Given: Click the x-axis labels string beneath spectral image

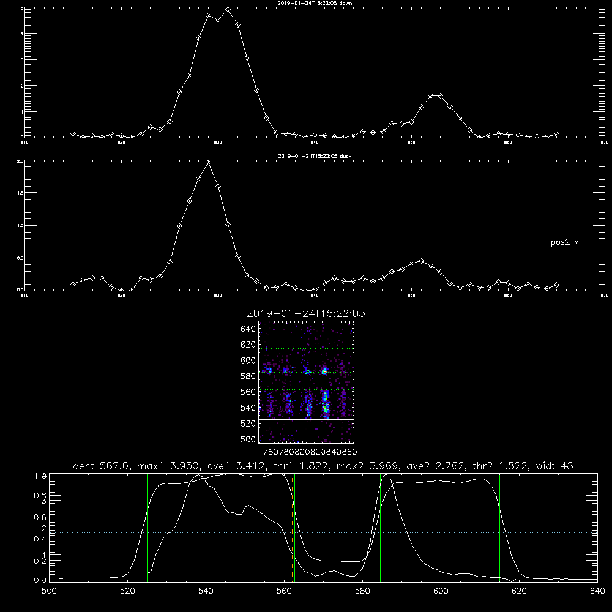Looking at the screenshot, I should tap(310, 452).
